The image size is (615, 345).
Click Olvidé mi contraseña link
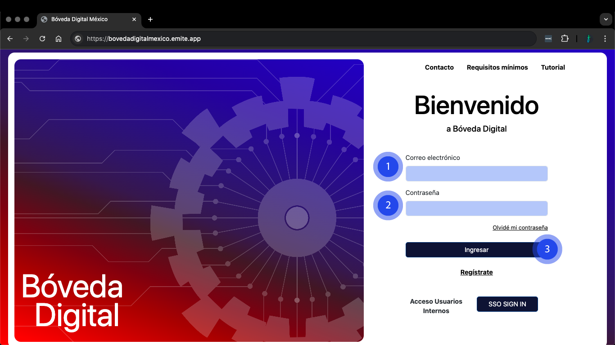pyautogui.click(x=520, y=228)
